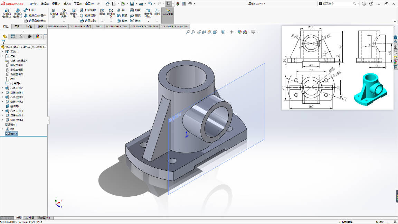Expand the 凸台-拉伸2 feature node
The image size is (398, 224).
2,88
